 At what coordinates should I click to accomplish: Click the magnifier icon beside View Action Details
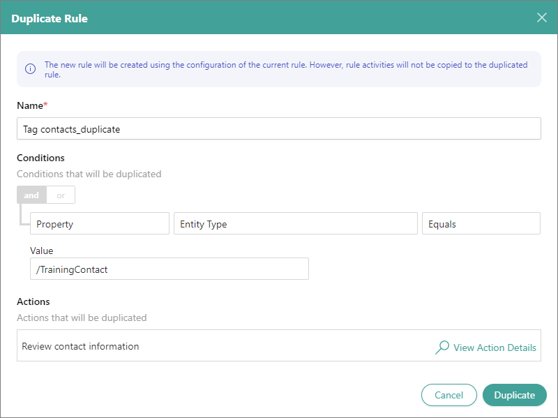[442, 347]
